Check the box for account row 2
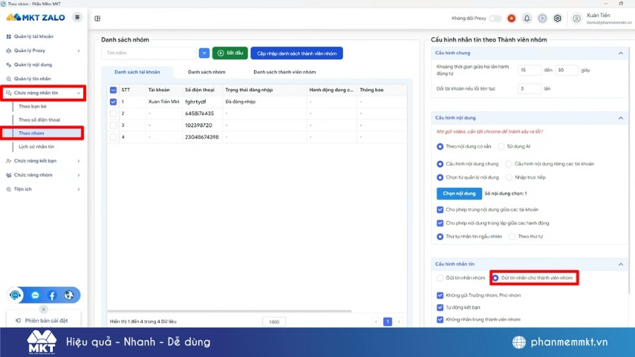This screenshot has width=635, height=357. pos(113,114)
